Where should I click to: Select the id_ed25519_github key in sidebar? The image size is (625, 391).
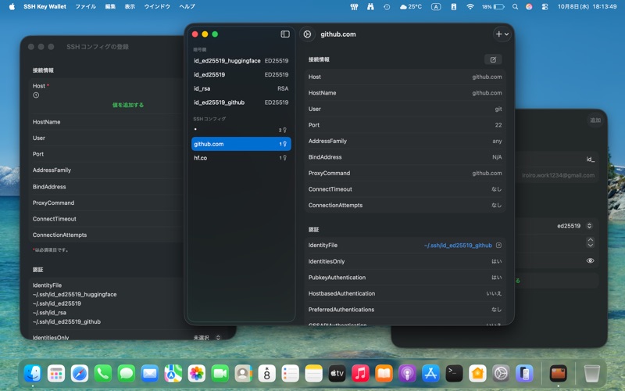pyautogui.click(x=241, y=102)
